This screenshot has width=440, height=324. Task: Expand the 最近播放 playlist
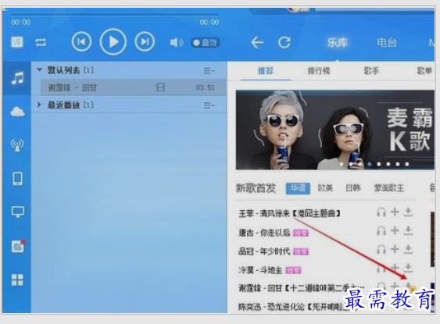pos(39,105)
